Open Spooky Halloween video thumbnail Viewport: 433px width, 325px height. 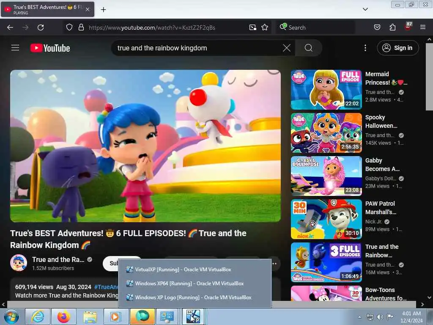(326, 132)
